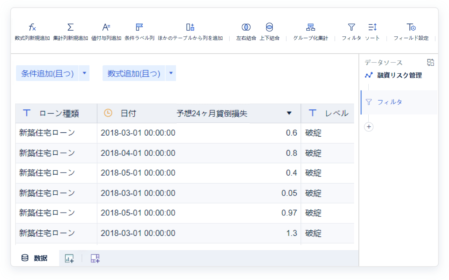Image resolution: width=449 pixels, height=280 pixels.
Task: Click the plus button to add step
Action: coord(369,127)
